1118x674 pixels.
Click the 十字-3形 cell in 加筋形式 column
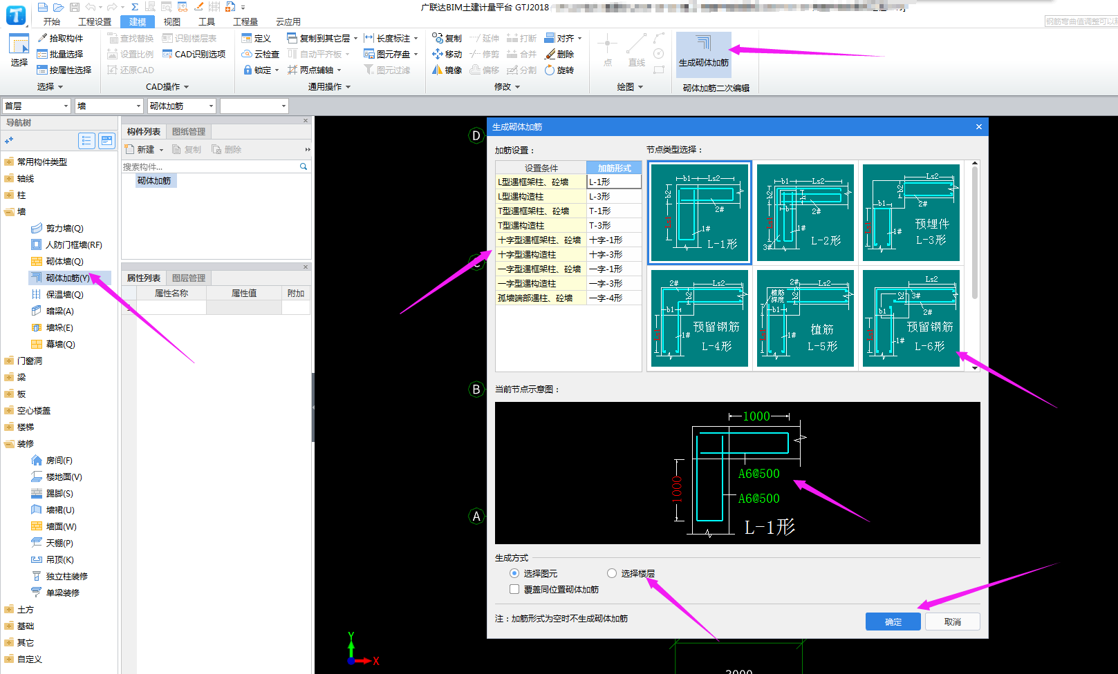coord(614,255)
